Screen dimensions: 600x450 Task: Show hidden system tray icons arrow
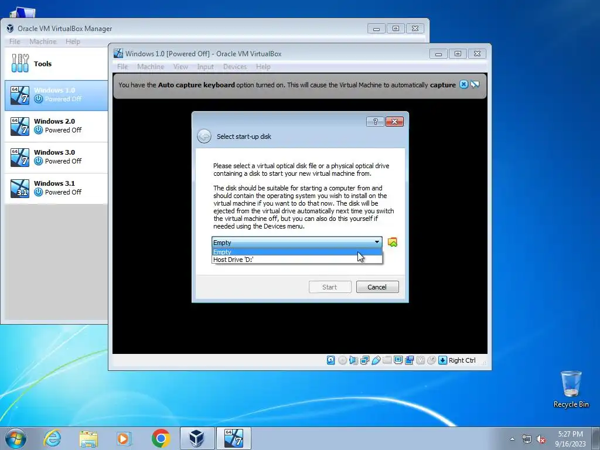pyautogui.click(x=512, y=439)
